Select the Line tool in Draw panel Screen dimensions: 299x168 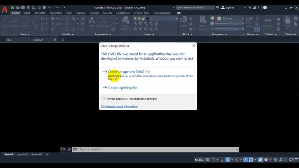[5, 22]
